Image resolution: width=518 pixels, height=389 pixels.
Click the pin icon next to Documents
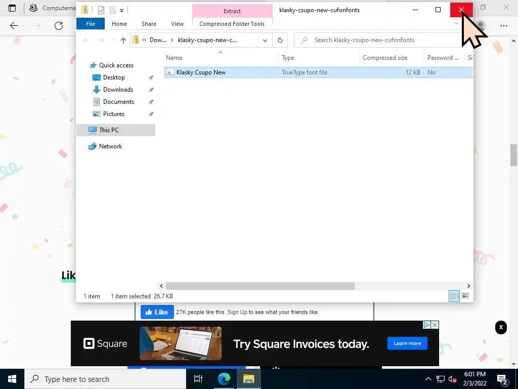coord(151,102)
